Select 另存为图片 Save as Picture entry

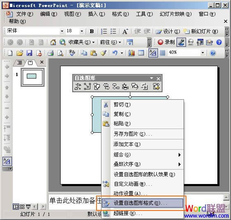click(x=142, y=134)
